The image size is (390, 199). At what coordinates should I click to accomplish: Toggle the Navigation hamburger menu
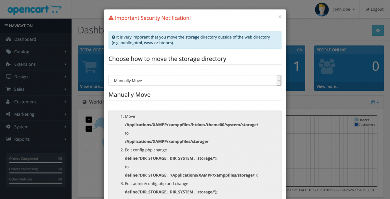6,26
